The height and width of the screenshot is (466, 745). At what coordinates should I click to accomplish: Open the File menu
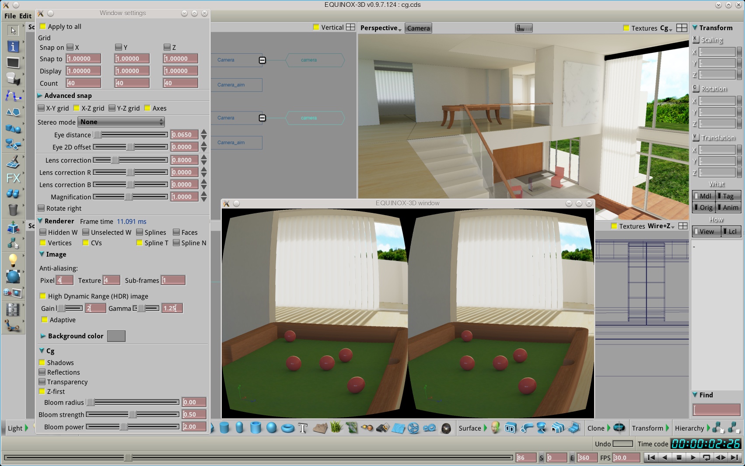[x=10, y=16]
